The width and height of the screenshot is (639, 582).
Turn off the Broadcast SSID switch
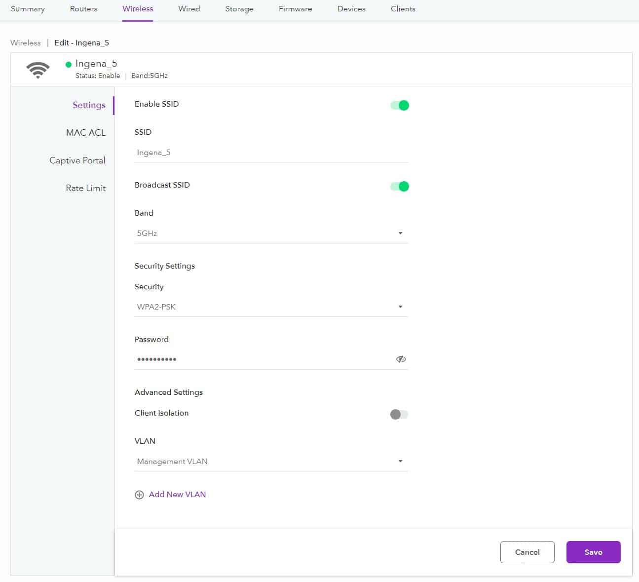(399, 186)
